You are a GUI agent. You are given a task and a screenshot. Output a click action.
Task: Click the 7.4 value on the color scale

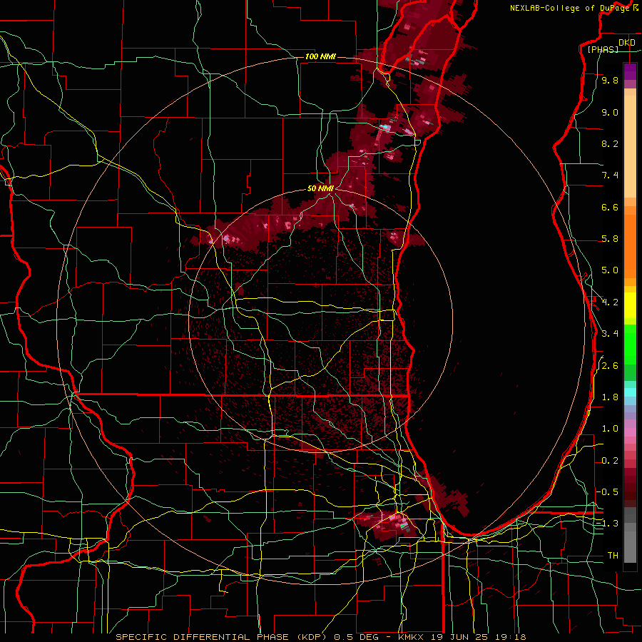pyautogui.click(x=610, y=175)
